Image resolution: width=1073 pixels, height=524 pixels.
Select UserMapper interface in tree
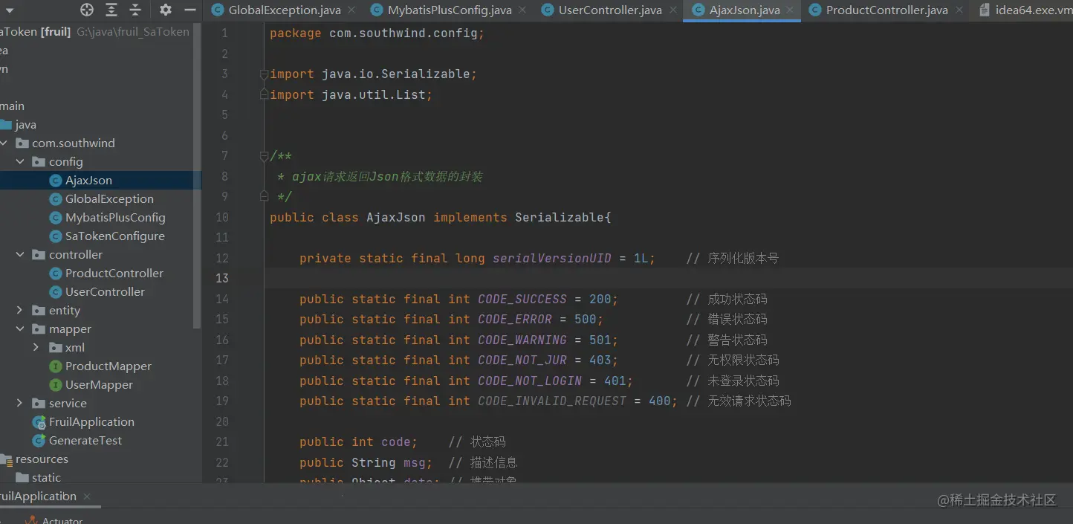tap(99, 385)
